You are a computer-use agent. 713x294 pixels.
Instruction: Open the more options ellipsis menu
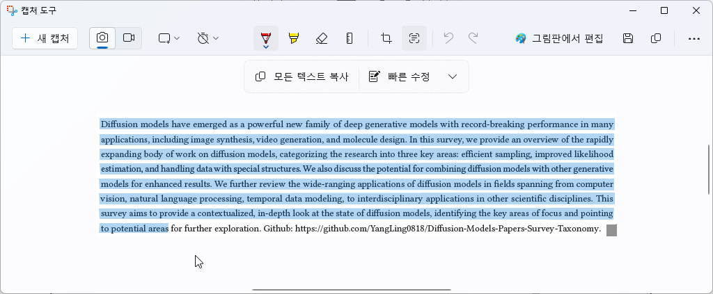point(694,38)
